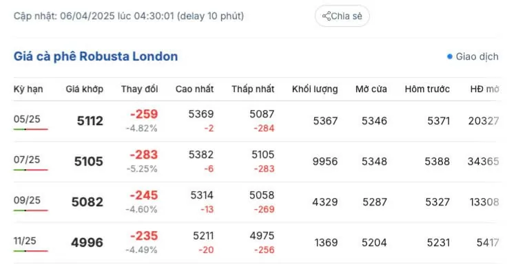Sort by Giá khớp column header

[x=85, y=89]
